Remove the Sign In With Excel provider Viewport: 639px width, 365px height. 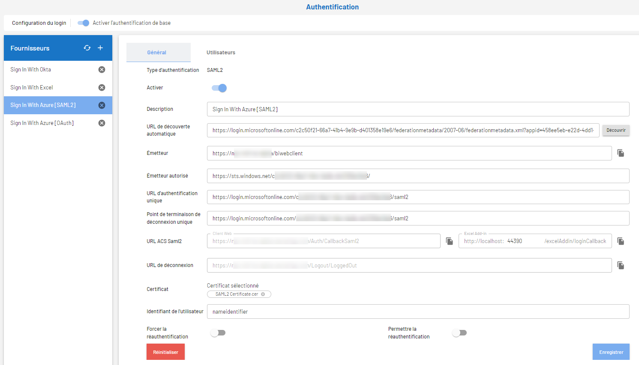(102, 87)
